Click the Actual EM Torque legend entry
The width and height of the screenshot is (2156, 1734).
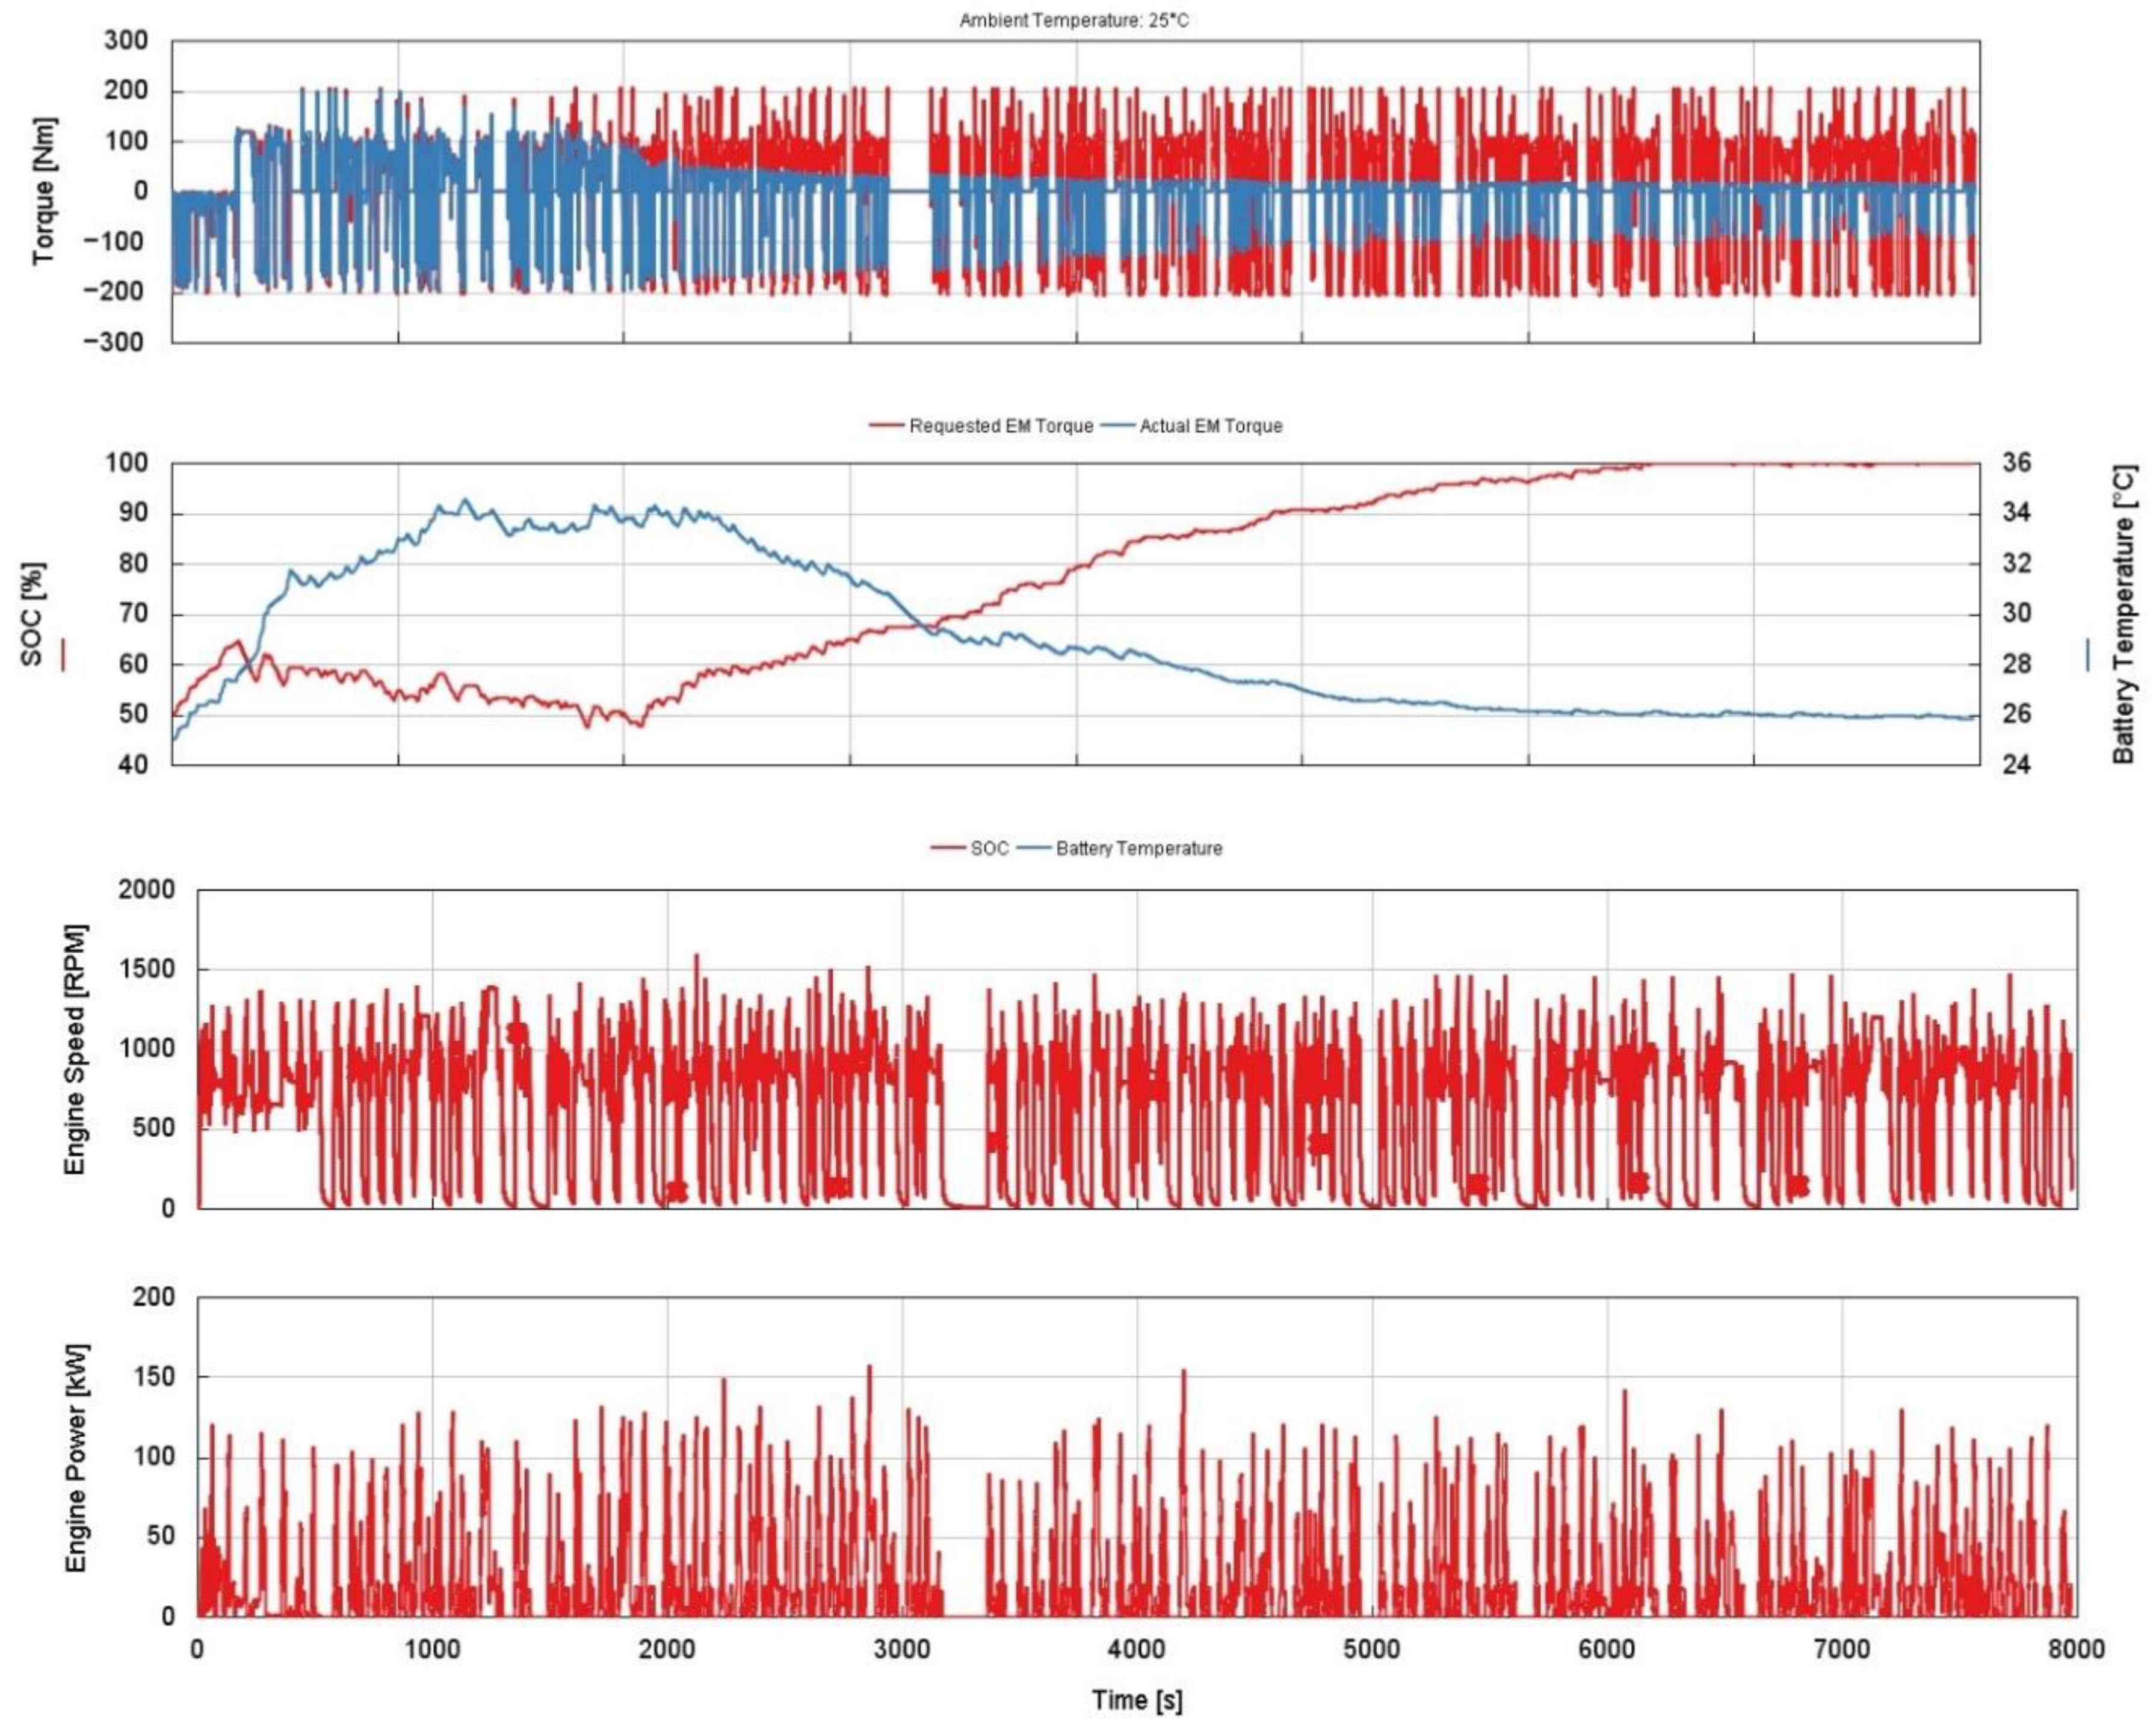pos(1210,426)
